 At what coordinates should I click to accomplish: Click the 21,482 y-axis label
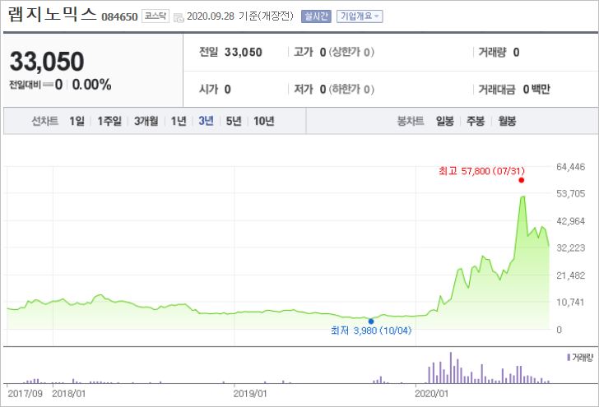click(x=571, y=275)
